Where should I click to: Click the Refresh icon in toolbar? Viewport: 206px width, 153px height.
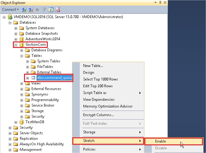coord(51,10)
